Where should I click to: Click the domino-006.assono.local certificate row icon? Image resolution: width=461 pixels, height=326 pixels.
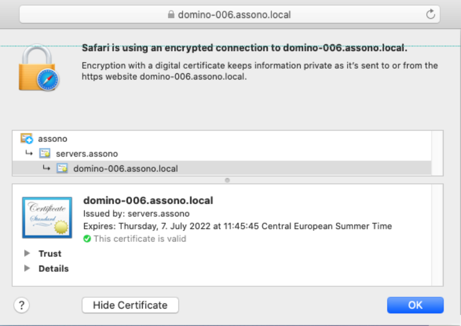62,168
